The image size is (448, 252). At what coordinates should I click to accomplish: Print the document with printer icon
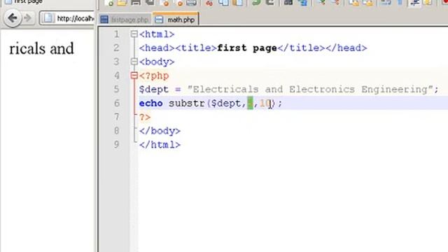191,2
